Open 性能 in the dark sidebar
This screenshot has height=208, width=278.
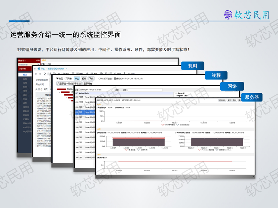pos(25,87)
